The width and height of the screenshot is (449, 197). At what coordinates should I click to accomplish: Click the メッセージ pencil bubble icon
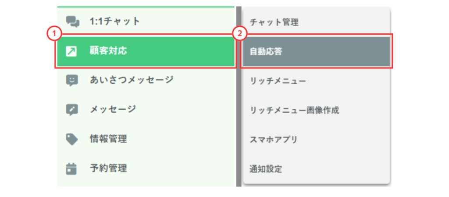pyautogui.click(x=72, y=110)
